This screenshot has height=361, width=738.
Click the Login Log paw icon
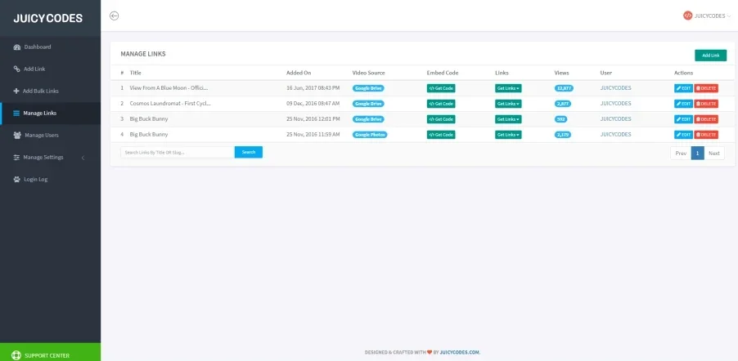tap(17, 179)
